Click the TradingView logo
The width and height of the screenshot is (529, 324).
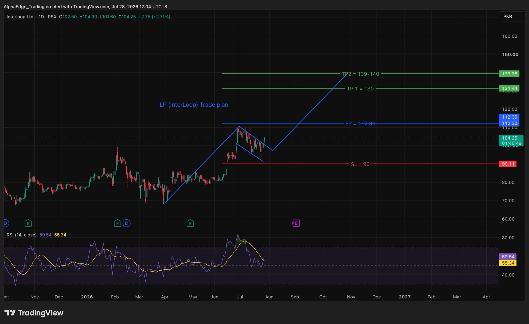pyautogui.click(x=34, y=313)
